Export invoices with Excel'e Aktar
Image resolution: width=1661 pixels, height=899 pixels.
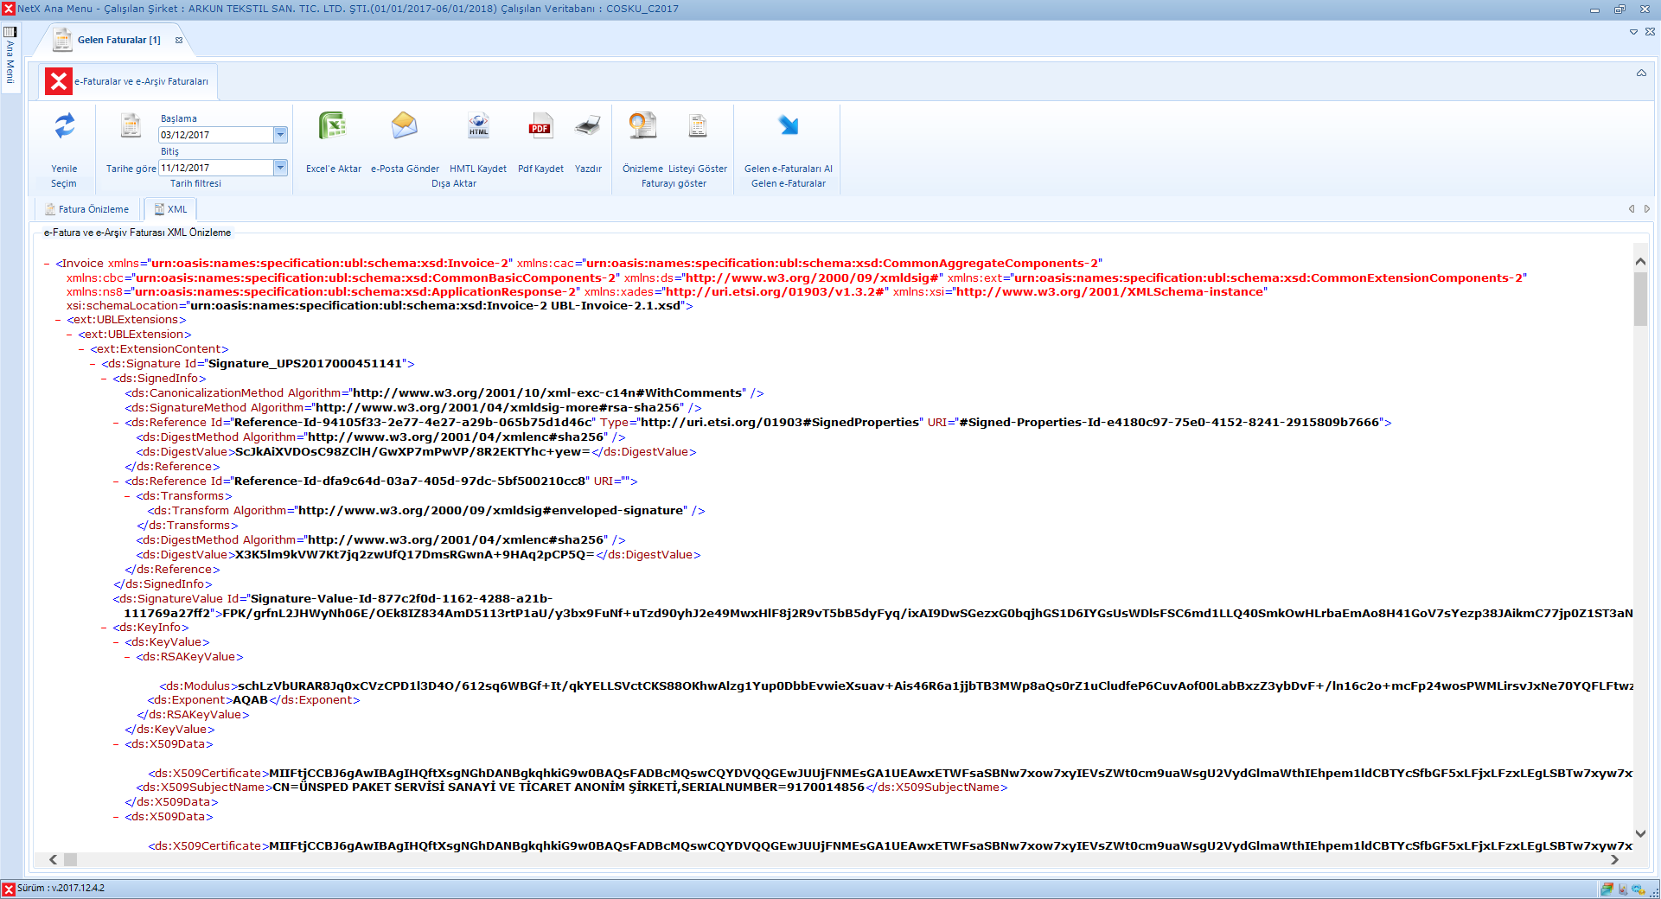[333, 127]
